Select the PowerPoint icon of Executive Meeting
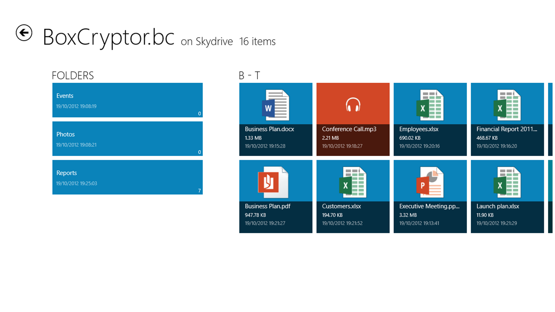 coord(430,182)
